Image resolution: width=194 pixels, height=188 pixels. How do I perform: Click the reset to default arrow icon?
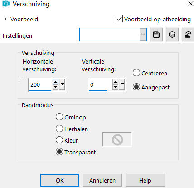[x=188, y=35]
